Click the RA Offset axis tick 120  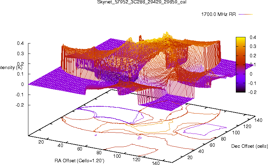tap(136, 159)
